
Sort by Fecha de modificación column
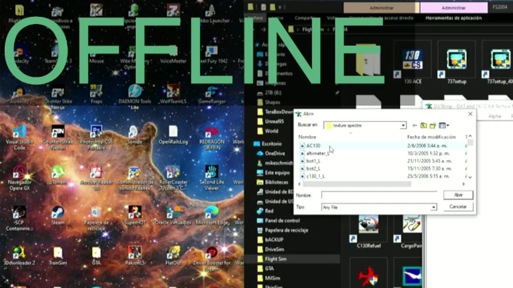pyautogui.click(x=431, y=137)
